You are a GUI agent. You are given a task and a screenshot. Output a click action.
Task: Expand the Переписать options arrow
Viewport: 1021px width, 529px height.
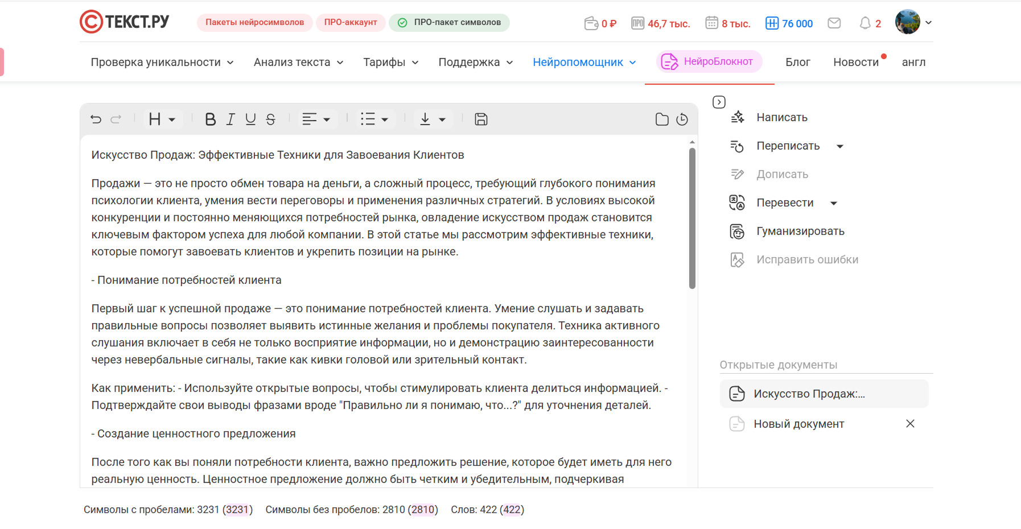841,146
